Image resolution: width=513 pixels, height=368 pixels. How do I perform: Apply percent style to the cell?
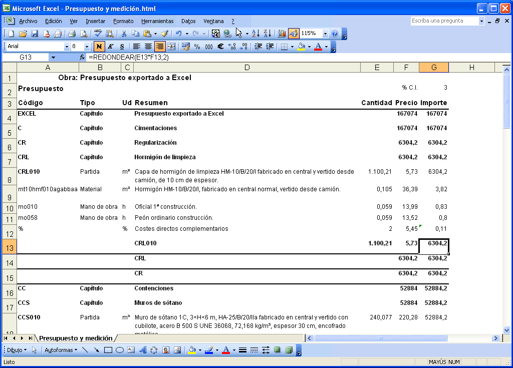(x=197, y=47)
